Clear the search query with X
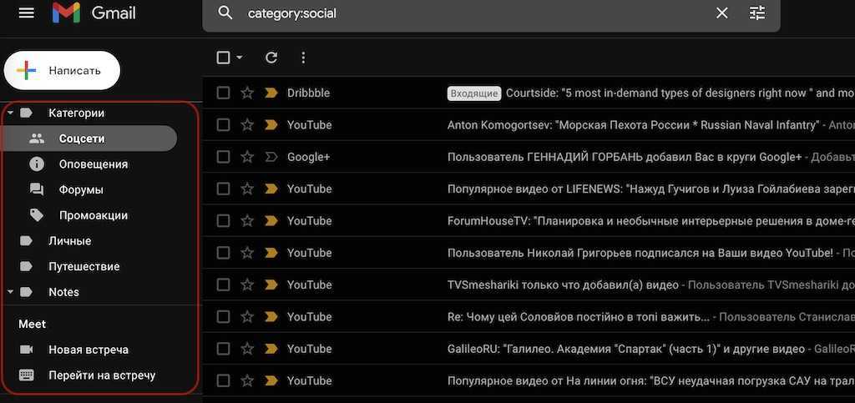 721,13
